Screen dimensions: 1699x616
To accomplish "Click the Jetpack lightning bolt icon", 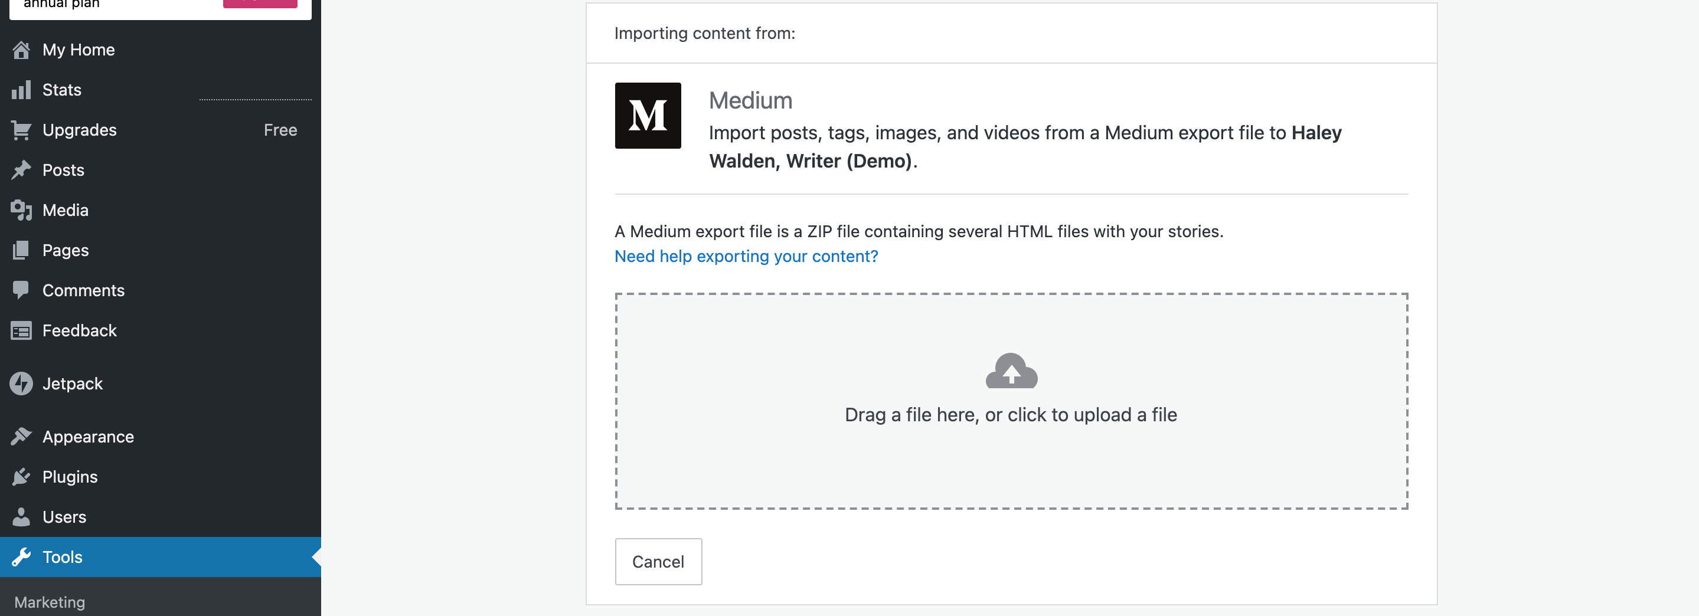I will coord(21,384).
